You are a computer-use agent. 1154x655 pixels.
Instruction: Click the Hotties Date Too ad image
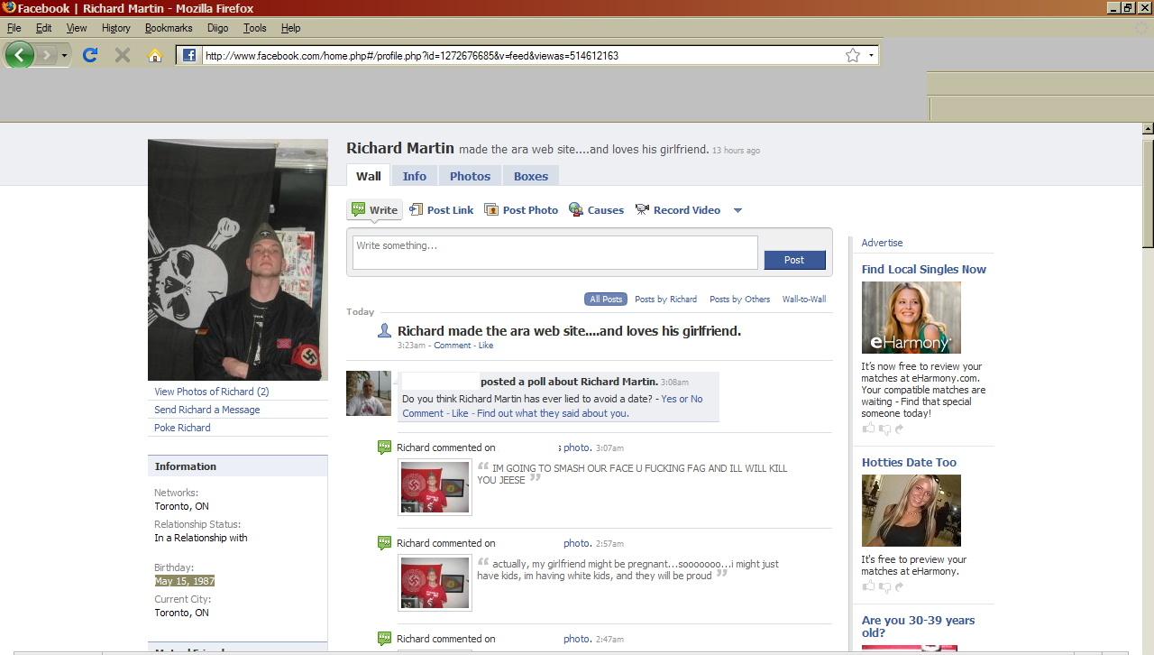[911, 511]
